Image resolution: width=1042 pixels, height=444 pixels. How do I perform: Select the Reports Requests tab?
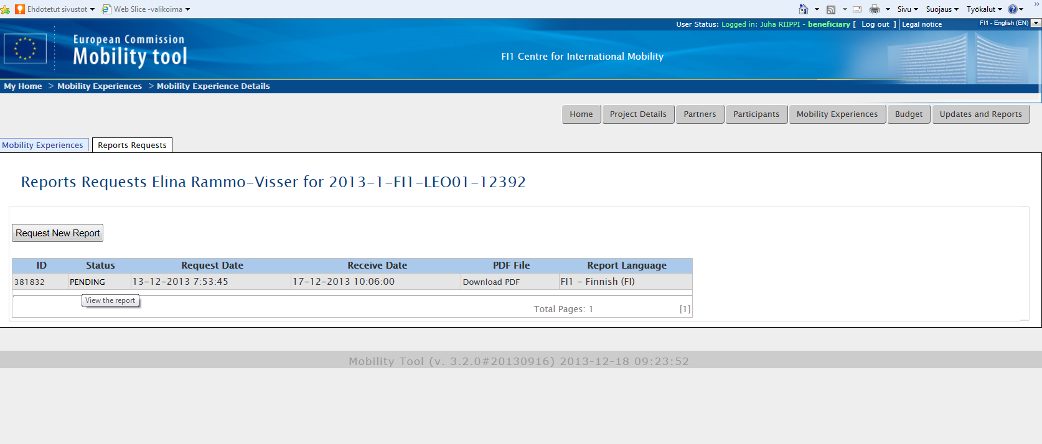click(132, 145)
